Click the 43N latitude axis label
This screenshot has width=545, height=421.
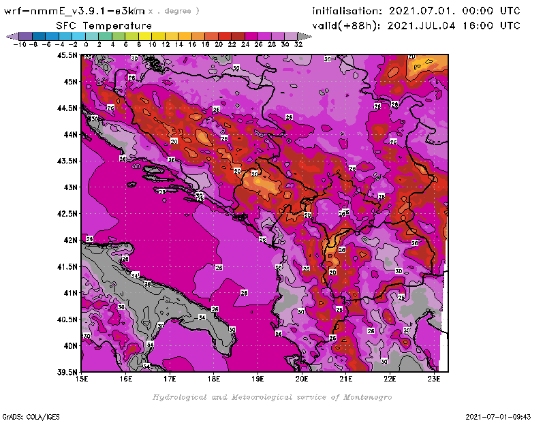click(70, 187)
